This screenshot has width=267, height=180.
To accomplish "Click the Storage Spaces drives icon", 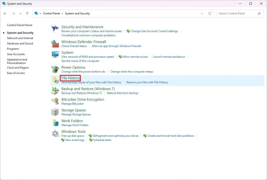I will (x=55, y=112).
